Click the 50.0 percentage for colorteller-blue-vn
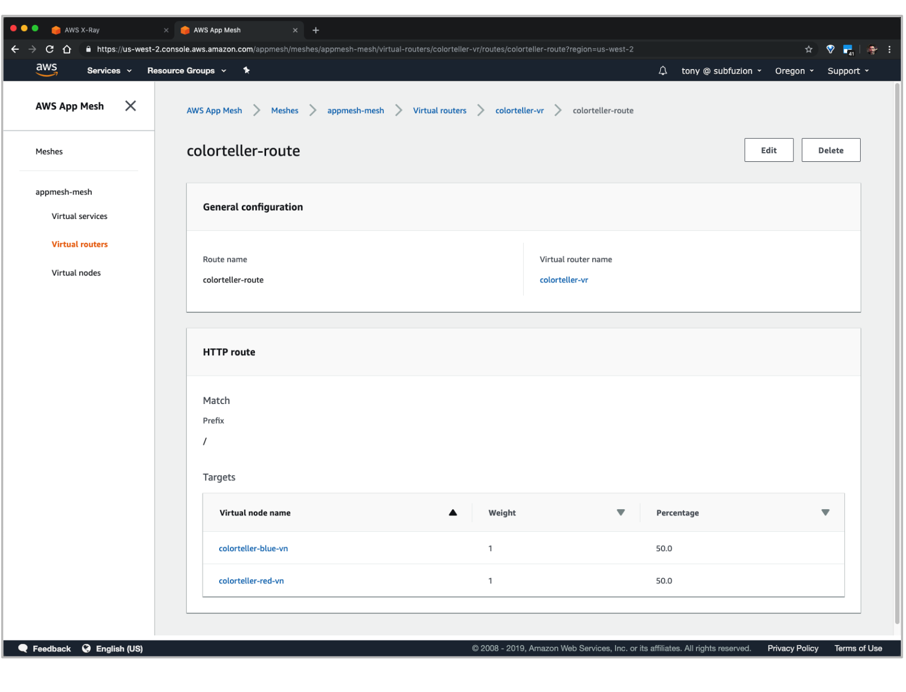906x692 pixels. 664,548
